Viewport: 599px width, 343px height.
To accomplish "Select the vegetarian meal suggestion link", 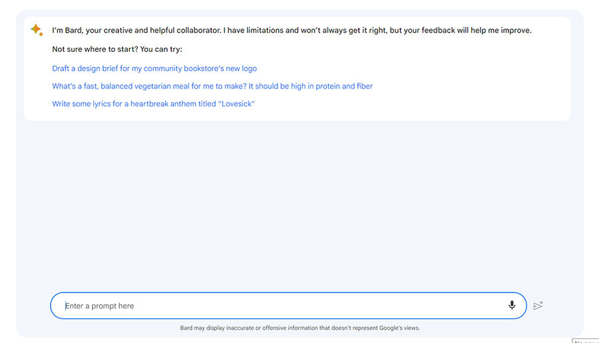I will click(x=212, y=86).
